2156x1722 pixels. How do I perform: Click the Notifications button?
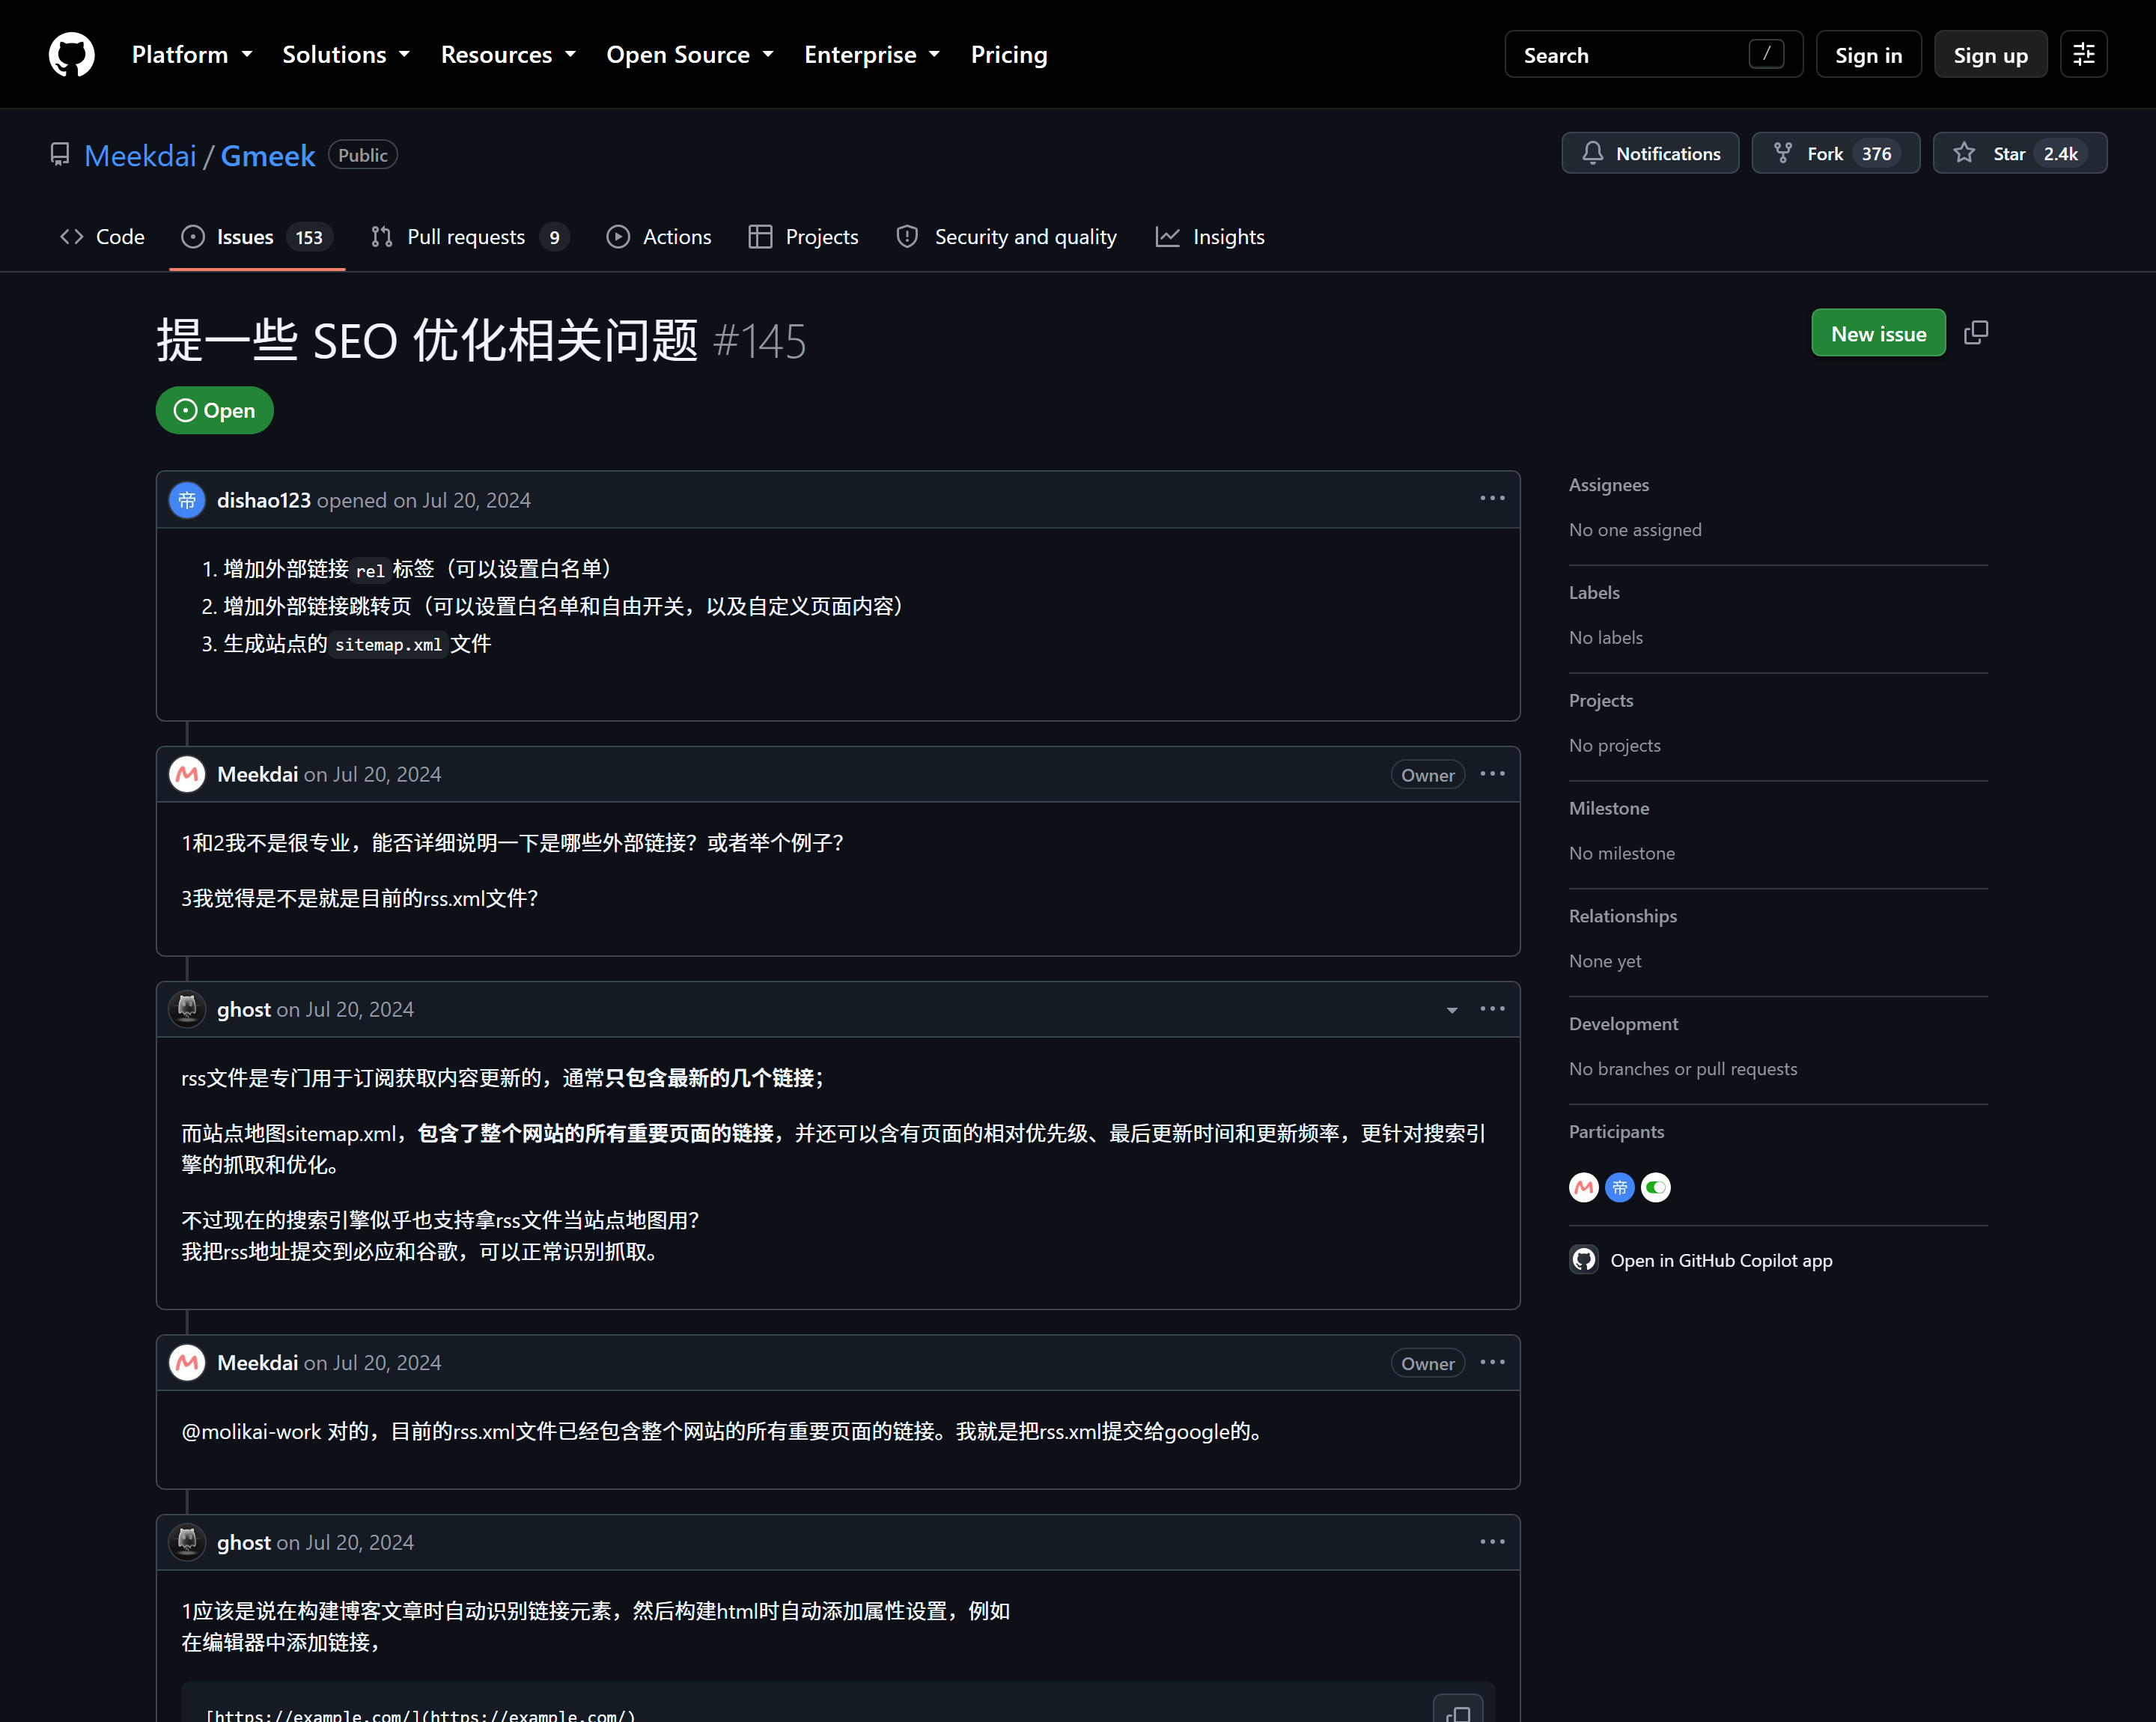1650,153
